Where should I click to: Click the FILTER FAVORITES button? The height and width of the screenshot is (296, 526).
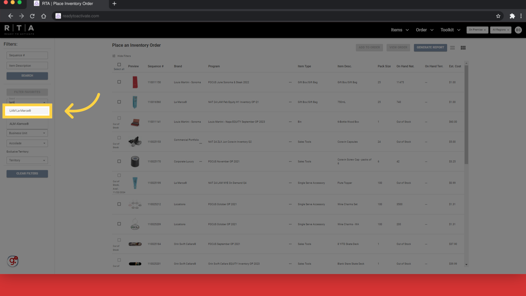[x=27, y=92]
